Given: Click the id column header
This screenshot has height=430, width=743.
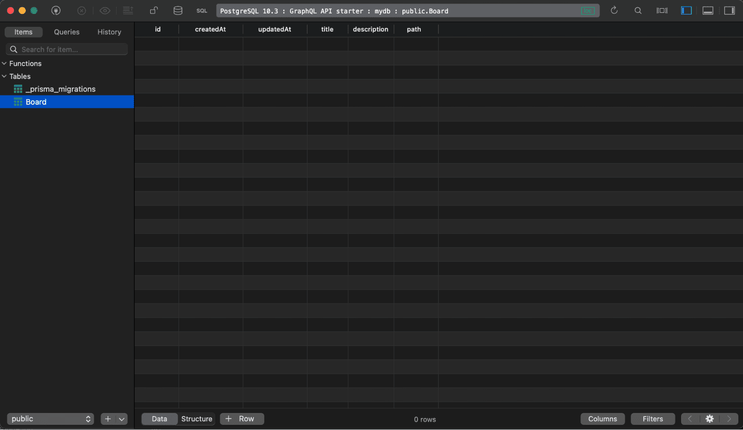Looking at the screenshot, I should point(157,29).
